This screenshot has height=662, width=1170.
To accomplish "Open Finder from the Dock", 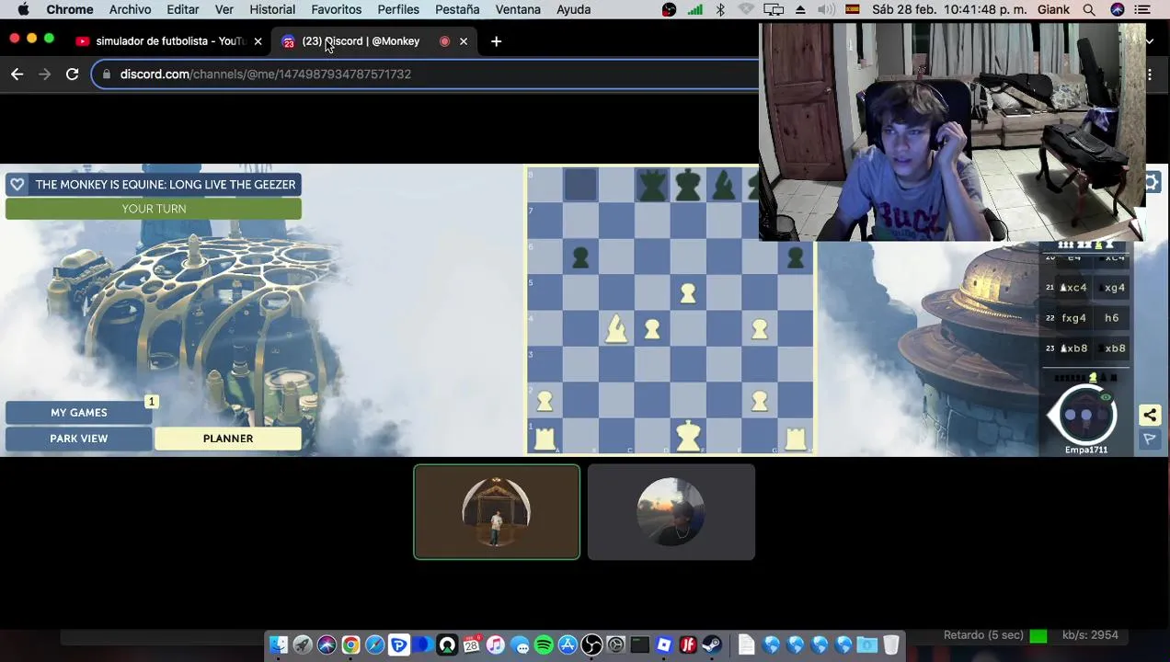I will click(279, 645).
